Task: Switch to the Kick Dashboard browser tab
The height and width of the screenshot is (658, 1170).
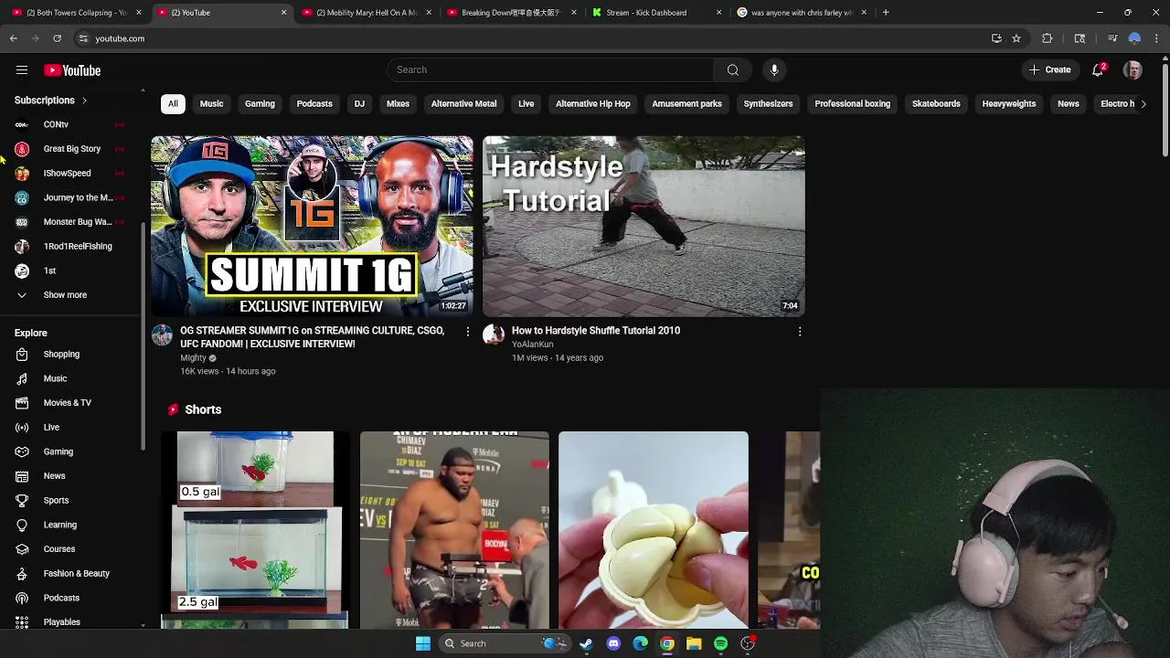Action: (x=654, y=13)
